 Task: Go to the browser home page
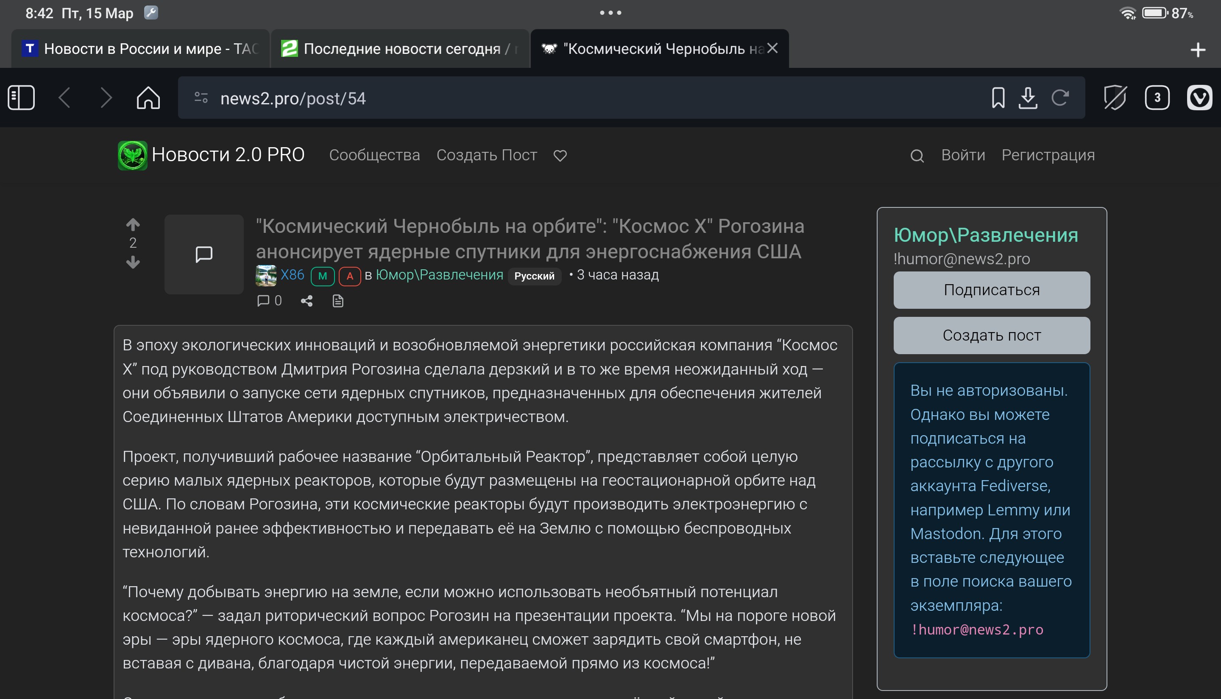tap(148, 98)
